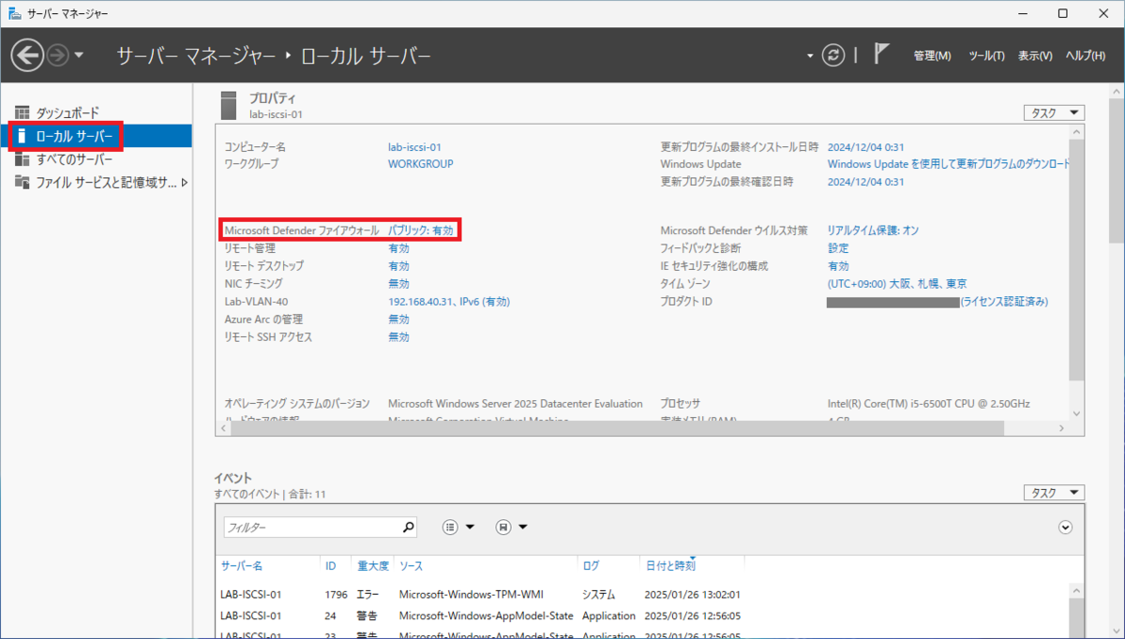Click the すべてのサーバー icon in sidebar

22,159
